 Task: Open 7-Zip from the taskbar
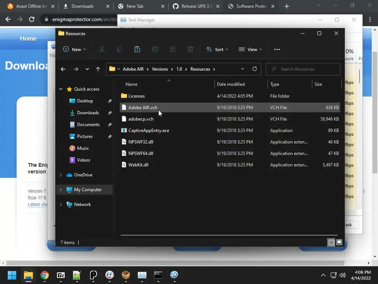click(x=61, y=275)
